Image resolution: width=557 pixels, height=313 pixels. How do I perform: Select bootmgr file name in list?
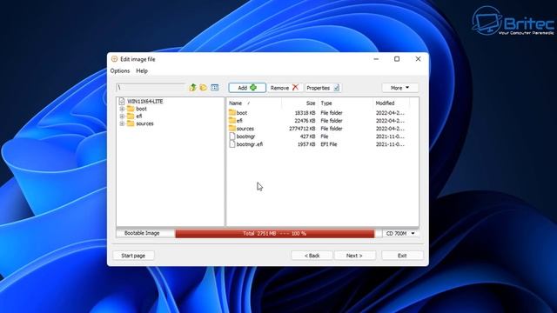pyautogui.click(x=245, y=137)
